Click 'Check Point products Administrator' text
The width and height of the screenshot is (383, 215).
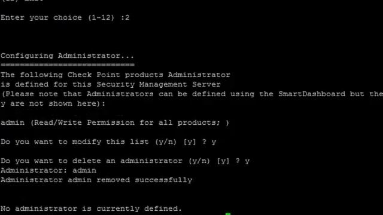click(149, 75)
